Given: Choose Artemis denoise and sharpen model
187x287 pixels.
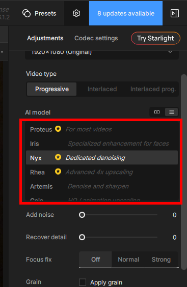Looking at the screenshot, I should point(102,186).
